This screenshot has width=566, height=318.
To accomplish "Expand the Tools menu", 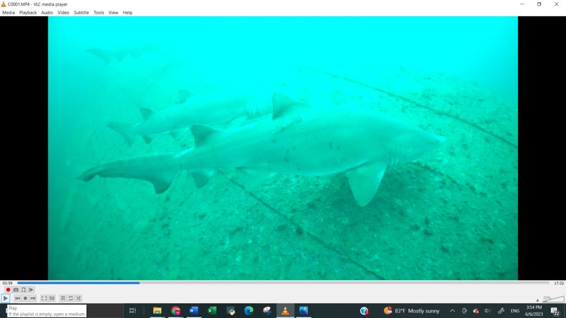I will point(98,13).
